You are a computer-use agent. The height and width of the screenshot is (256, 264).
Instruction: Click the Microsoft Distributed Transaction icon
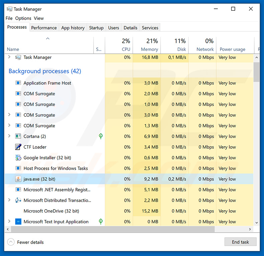[18, 200]
